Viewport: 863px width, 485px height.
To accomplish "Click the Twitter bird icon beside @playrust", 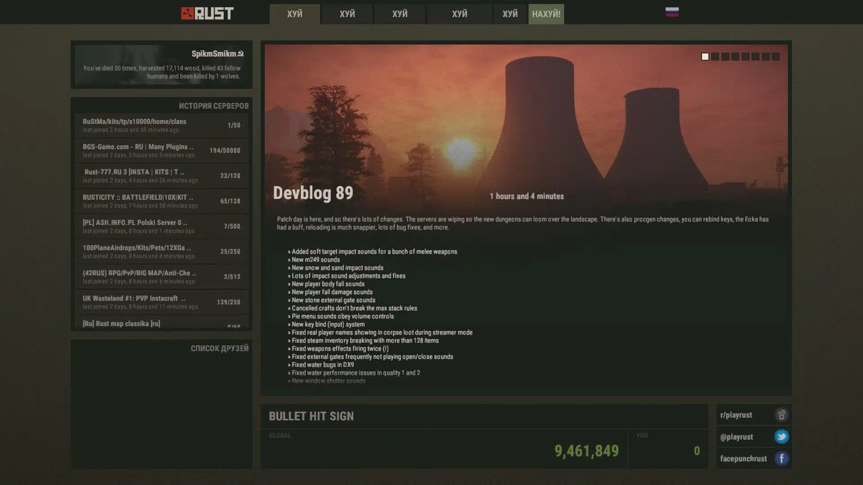I will (x=781, y=436).
